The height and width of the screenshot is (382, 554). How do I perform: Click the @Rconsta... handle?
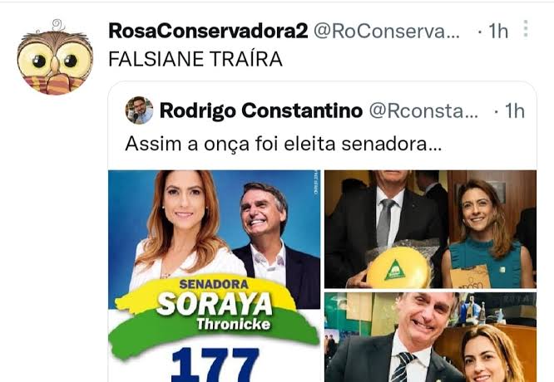423,111
